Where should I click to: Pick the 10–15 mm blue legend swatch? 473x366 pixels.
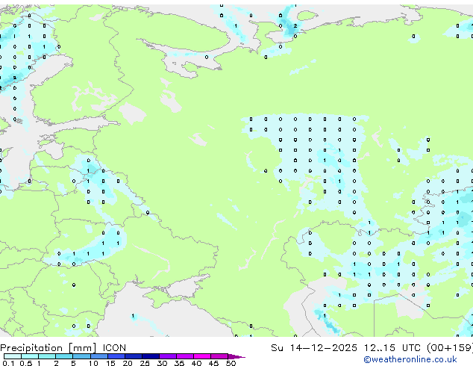(x=98, y=356)
